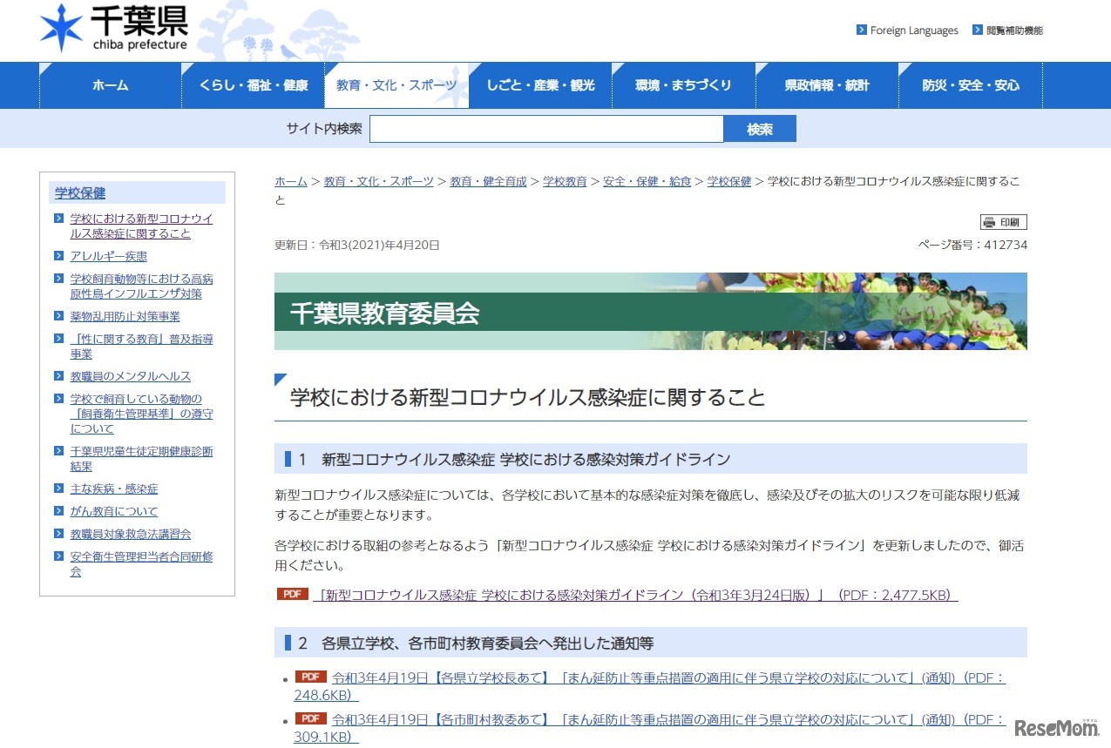Screen dimensions: 1111x748
Task: Open the 教育・文化・スポーツ navigation tab
Action: (x=396, y=84)
